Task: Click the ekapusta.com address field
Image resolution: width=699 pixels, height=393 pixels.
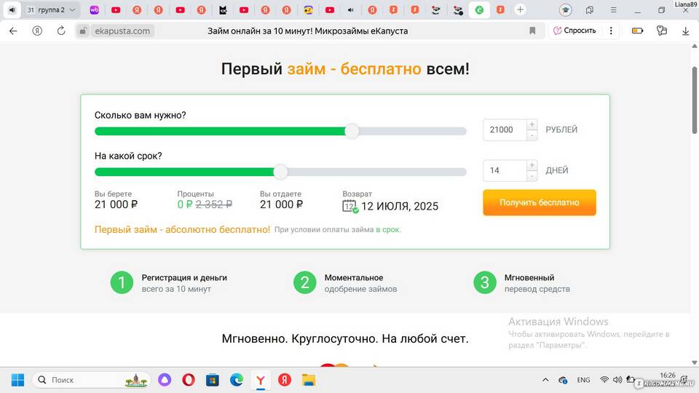Action: point(122,31)
